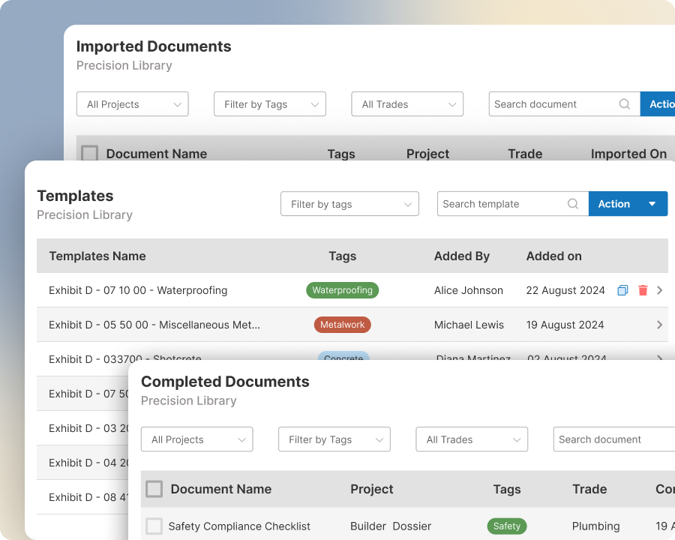Click search magnifier in Imported Documents search
Viewport: 675px width, 540px height.
pos(624,103)
